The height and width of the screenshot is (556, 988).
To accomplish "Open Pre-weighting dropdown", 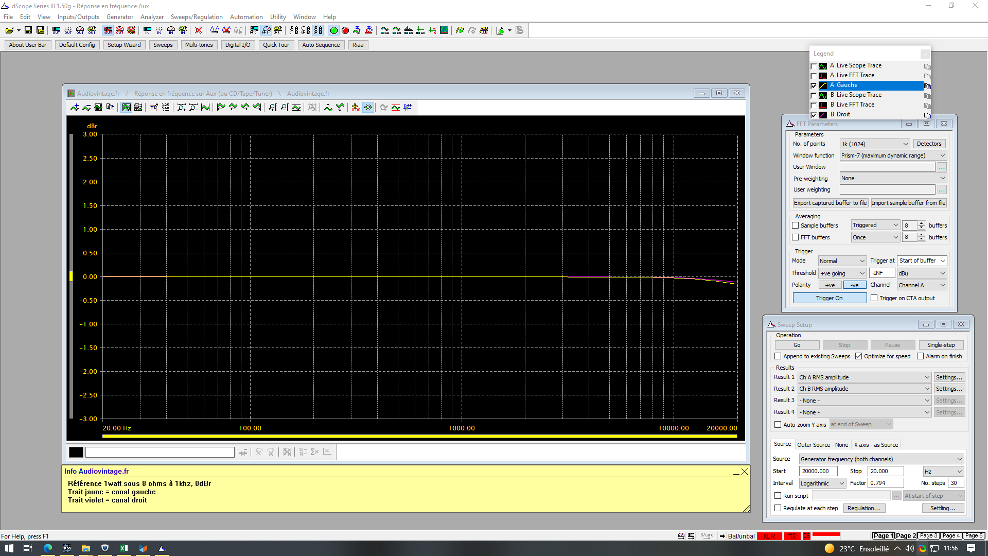I will point(893,178).
